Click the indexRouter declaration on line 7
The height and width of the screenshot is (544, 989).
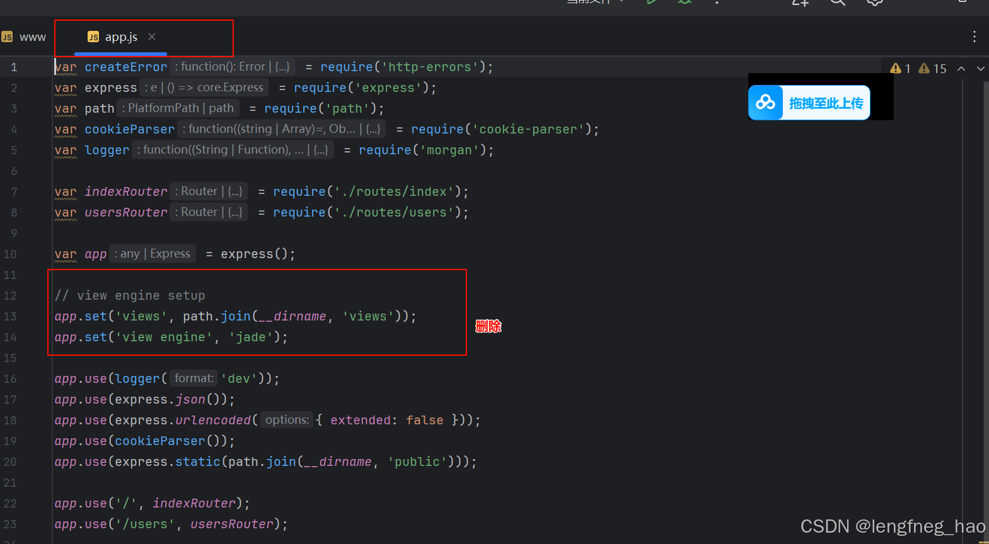coord(126,191)
